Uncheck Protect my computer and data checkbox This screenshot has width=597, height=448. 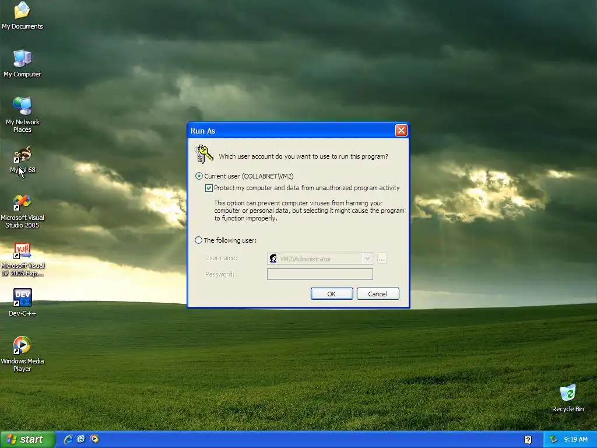[x=209, y=188]
